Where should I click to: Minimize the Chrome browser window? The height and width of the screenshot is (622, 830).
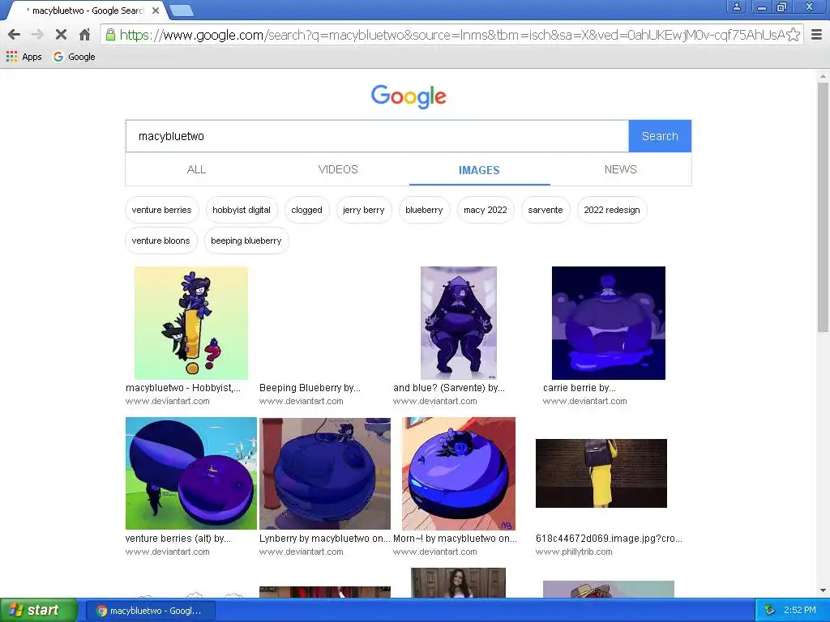click(761, 6)
